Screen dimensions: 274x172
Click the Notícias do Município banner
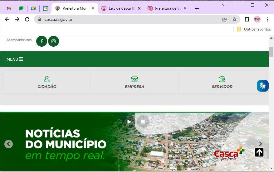click(135, 141)
